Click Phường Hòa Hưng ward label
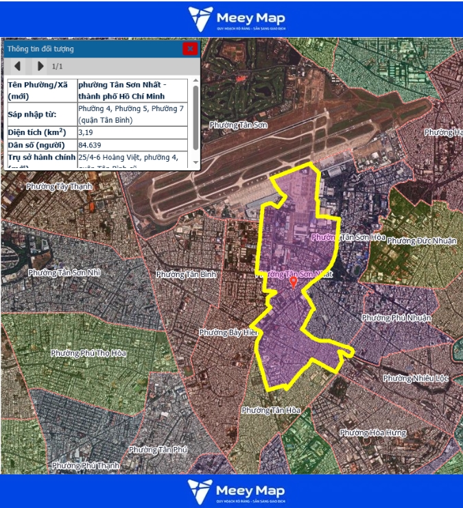This screenshot has width=463, height=508. [372, 433]
